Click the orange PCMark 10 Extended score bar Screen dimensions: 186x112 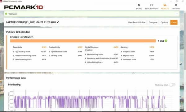(83, 41)
